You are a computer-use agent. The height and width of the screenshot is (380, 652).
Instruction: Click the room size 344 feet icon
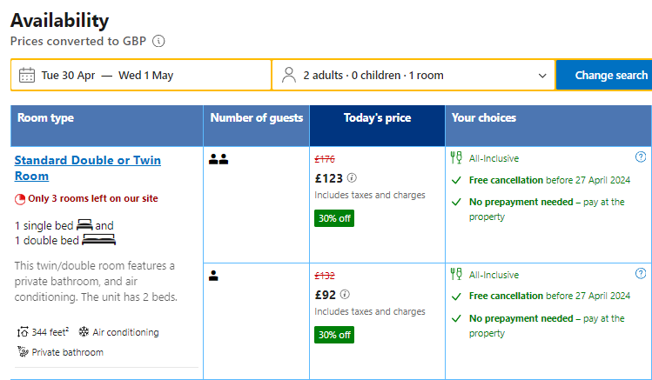22,332
